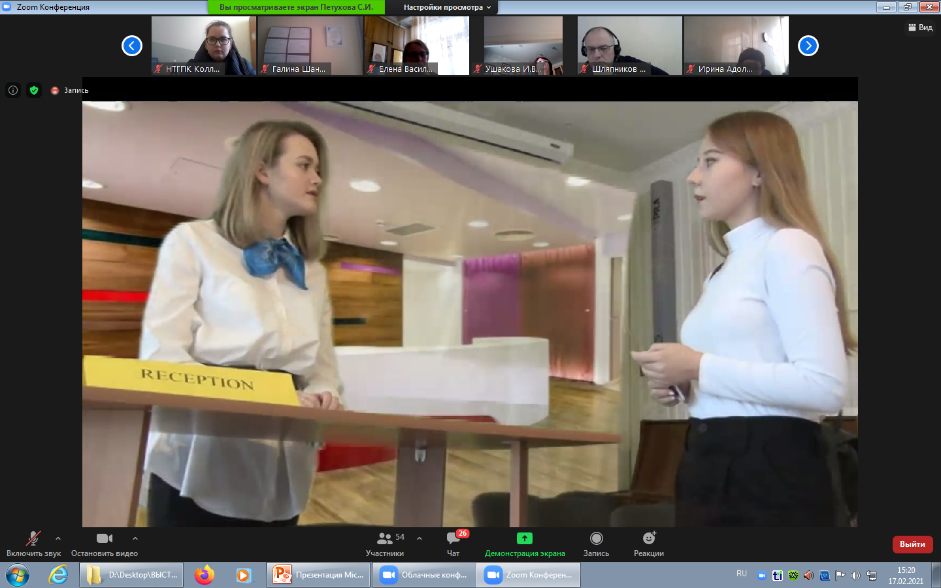Turn off camera with Остановить видео

105,544
